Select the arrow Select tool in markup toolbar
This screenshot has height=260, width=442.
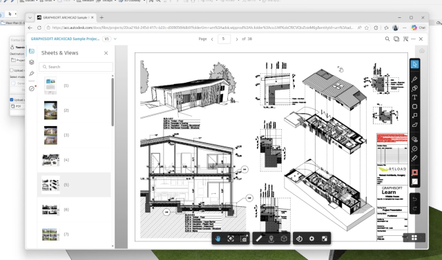[414, 64]
